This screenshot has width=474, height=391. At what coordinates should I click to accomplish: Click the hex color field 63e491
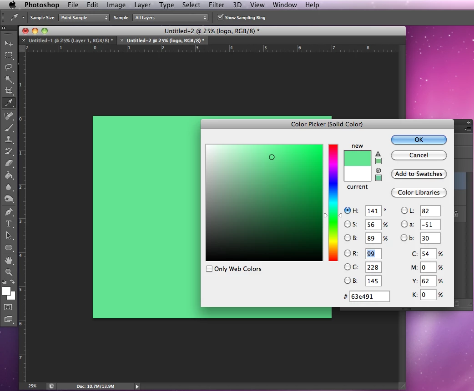(369, 296)
